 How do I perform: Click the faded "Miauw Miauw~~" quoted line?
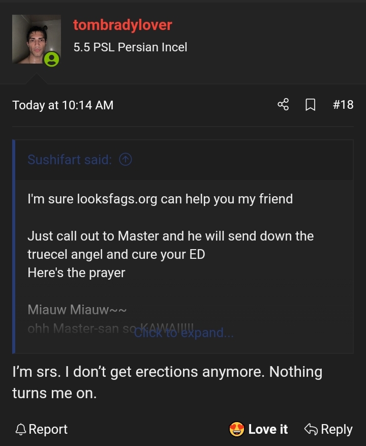pyautogui.click(x=77, y=309)
